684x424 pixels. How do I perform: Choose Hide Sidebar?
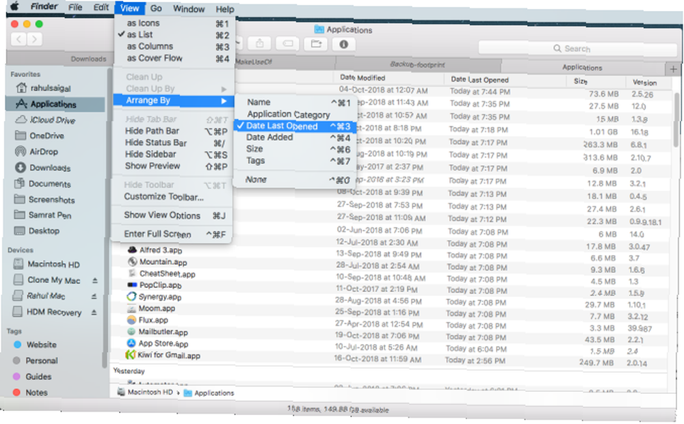(x=173, y=155)
